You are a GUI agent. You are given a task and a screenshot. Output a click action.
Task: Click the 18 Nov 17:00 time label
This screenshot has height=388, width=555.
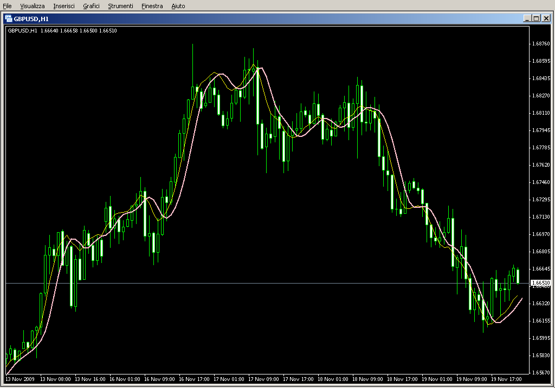coord(402,379)
